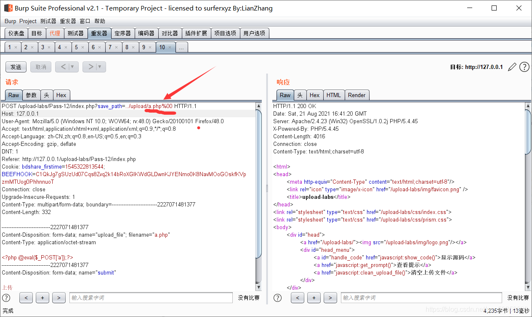Click the Host: 127.0.0.1 header line
532x317 pixels.
coord(20,114)
